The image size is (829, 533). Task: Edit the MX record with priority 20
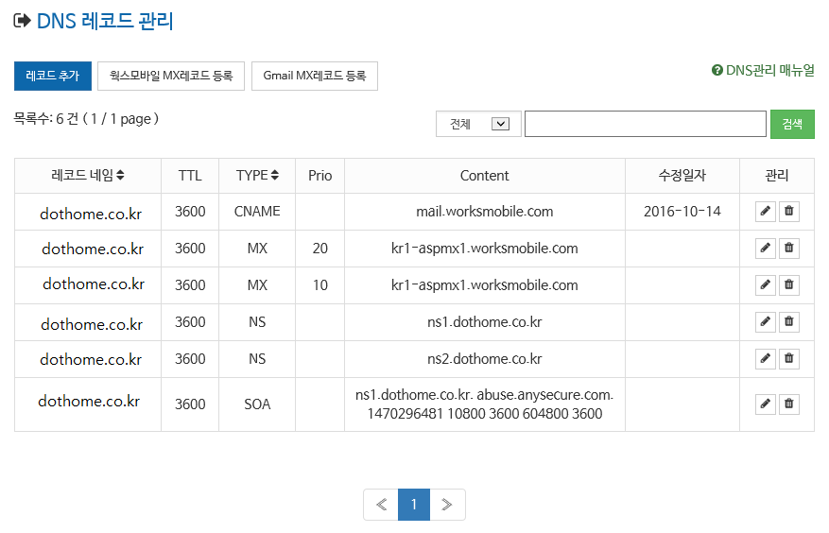pos(765,248)
